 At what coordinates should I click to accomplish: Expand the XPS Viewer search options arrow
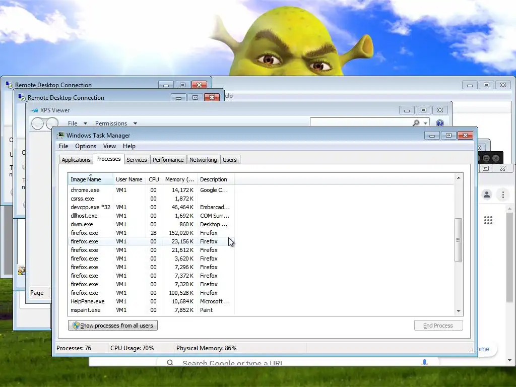[425, 123]
